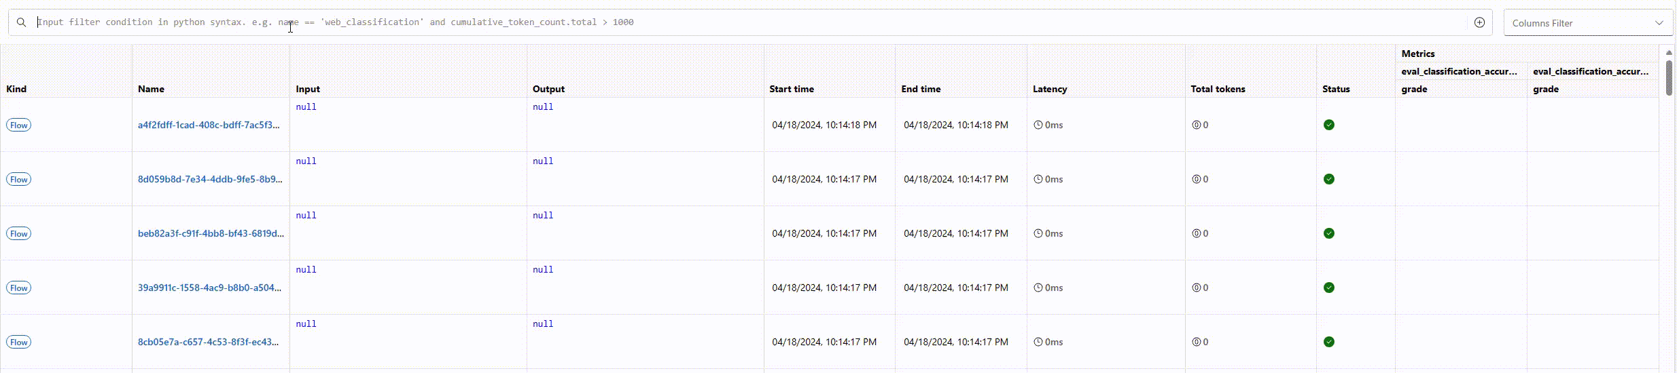1677x373 pixels.
Task: Click the add filter plus icon
Action: tap(1479, 22)
